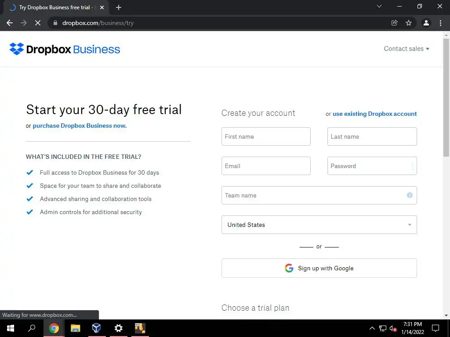
Task: Show hidden system tray icons
Action: click(372, 328)
